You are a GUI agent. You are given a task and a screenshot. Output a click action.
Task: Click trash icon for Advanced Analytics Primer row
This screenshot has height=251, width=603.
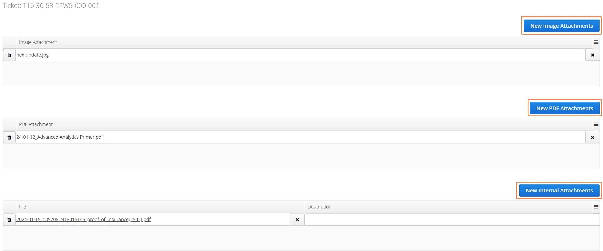pyautogui.click(x=9, y=137)
